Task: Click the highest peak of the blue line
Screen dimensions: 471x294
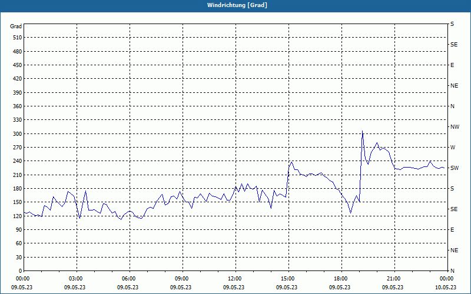Action: pyautogui.click(x=362, y=131)
